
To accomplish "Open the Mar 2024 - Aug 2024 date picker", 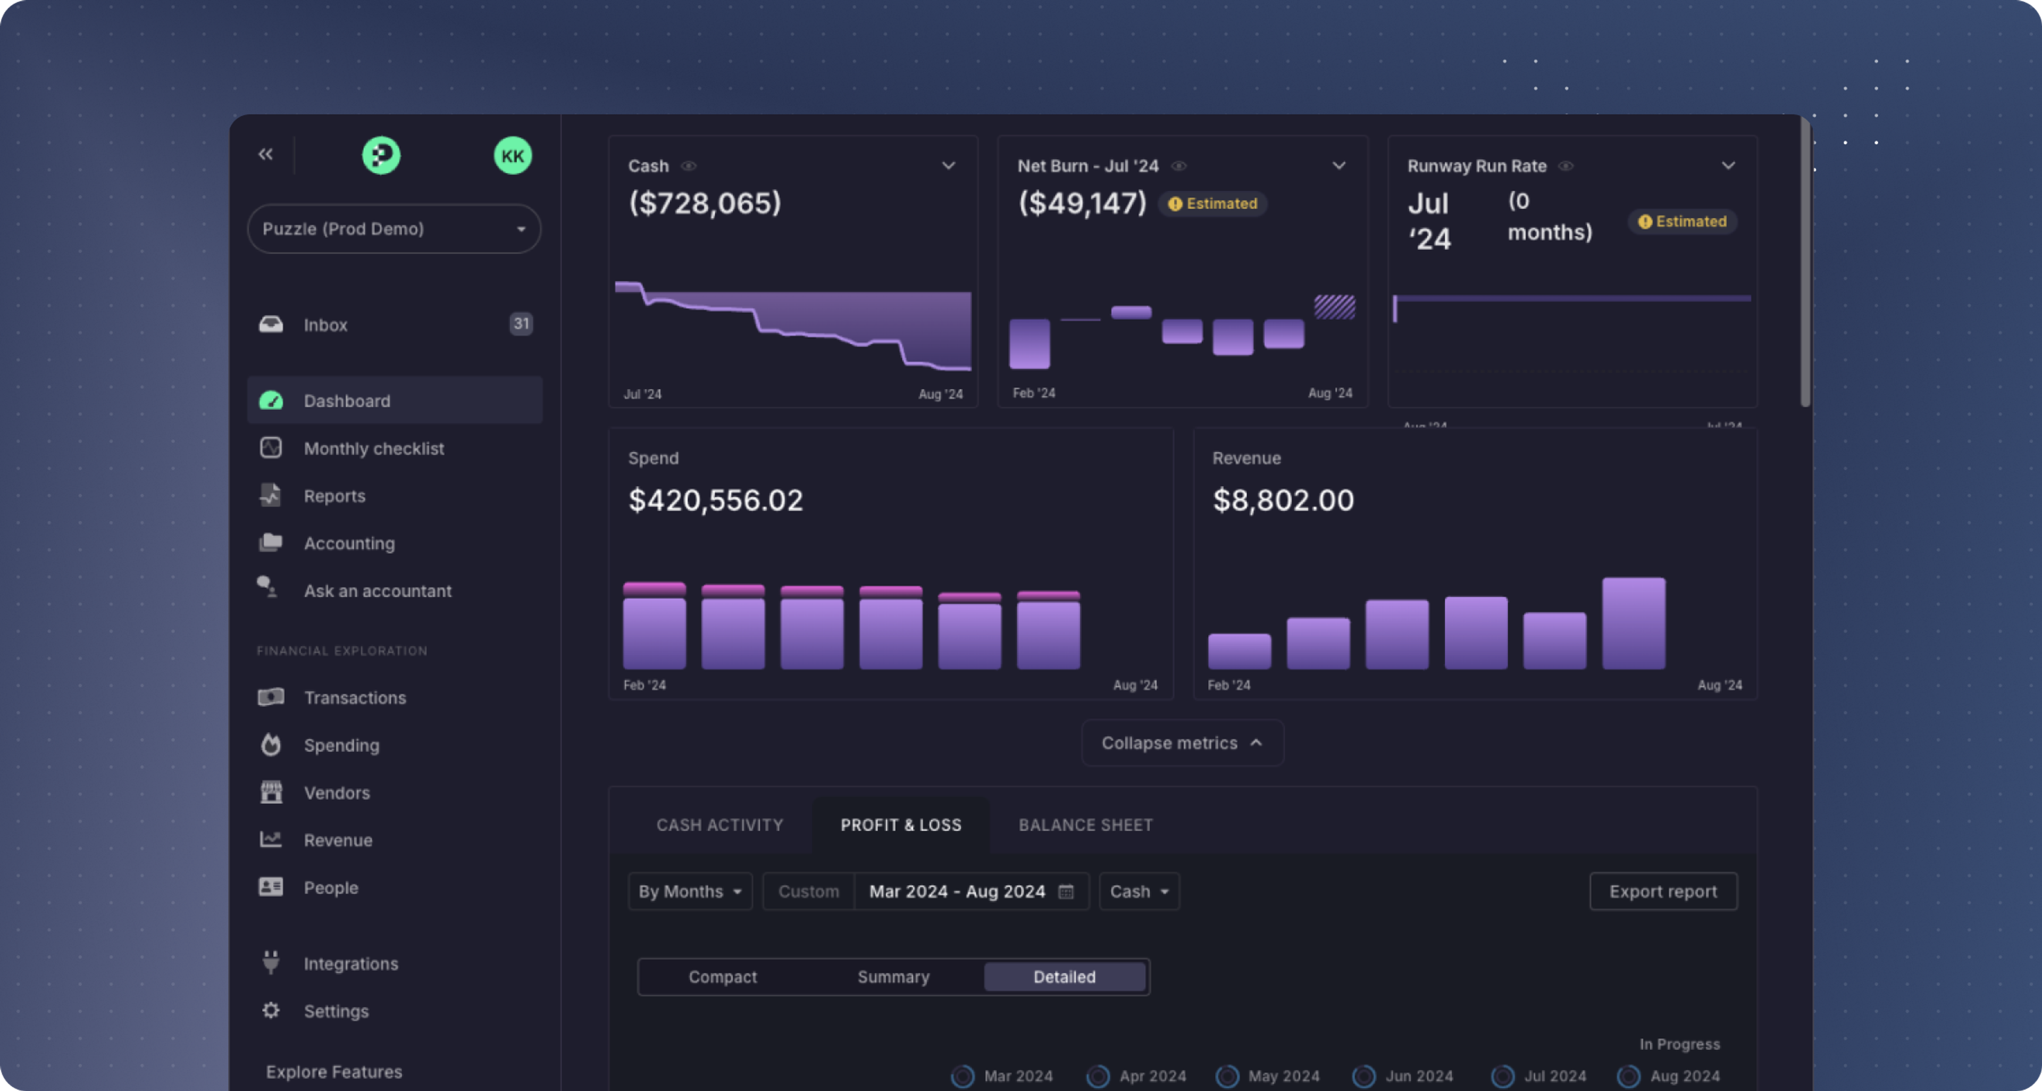I will (971, 891).
